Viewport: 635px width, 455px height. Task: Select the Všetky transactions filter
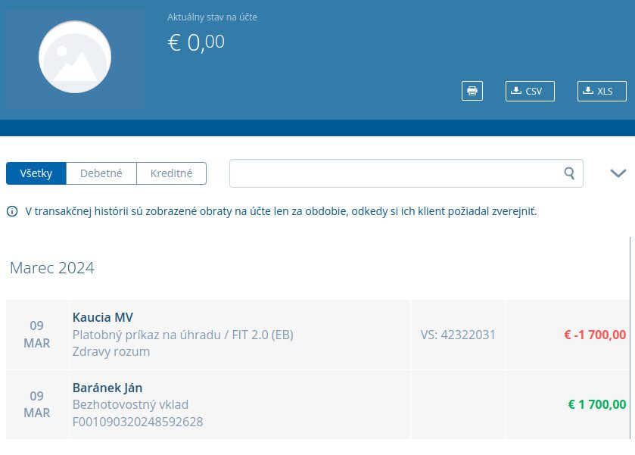[x=36, y=173]
